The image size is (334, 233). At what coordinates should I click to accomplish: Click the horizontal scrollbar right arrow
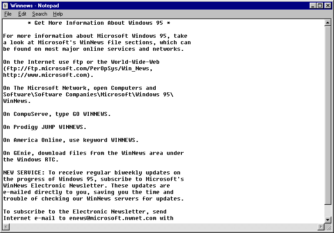(x=321, y=227)
